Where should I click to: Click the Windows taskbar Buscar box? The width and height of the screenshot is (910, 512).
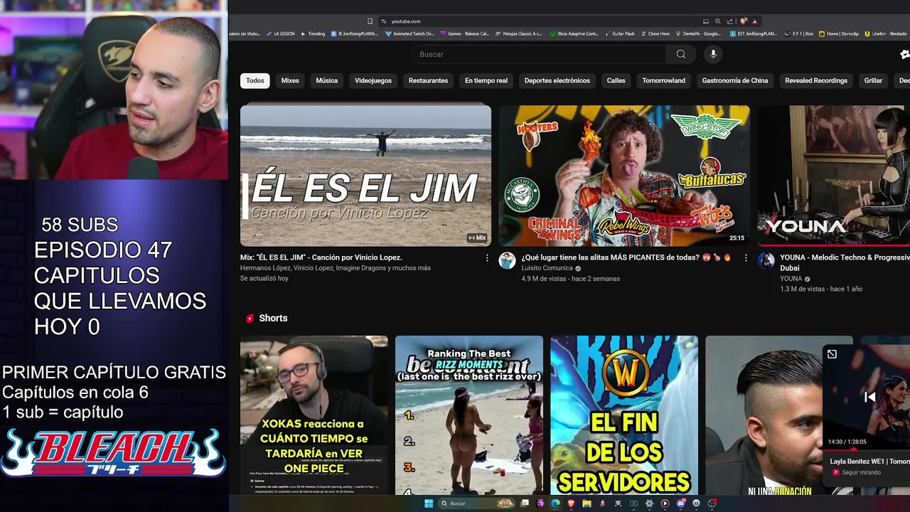coord(476,503)
